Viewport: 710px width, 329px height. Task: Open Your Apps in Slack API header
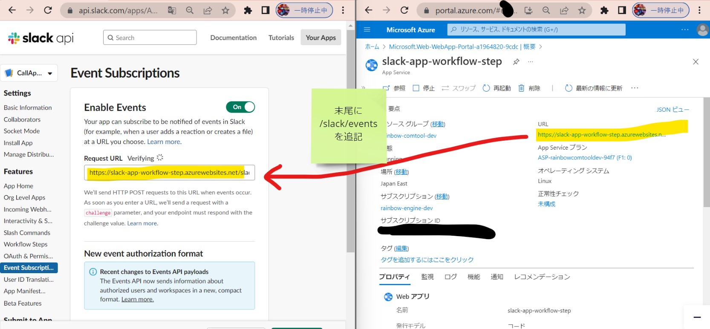321,38
